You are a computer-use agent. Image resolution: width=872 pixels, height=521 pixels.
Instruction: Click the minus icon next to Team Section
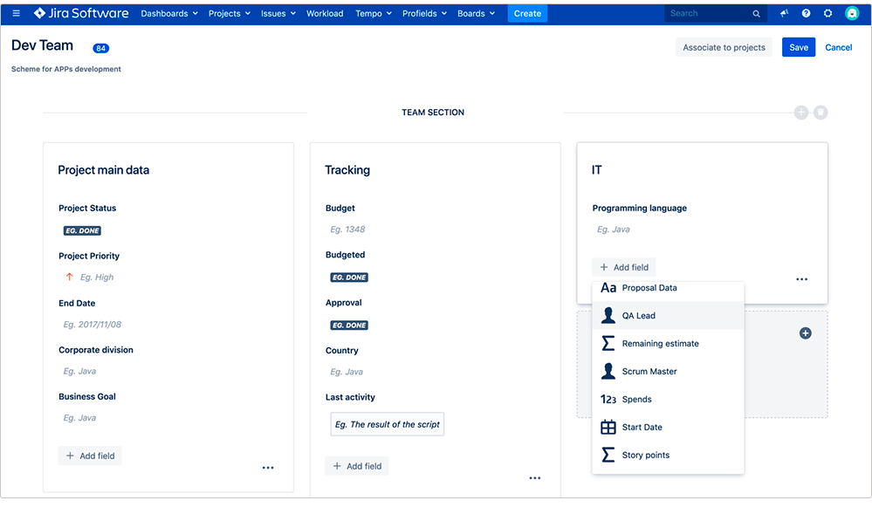[821, 112]
